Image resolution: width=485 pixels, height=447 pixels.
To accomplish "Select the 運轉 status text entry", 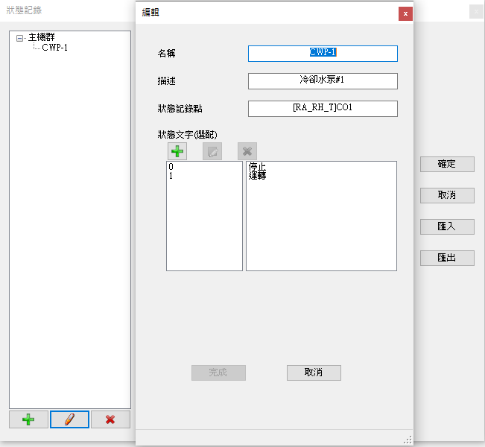I will click(x=258, y=177).
